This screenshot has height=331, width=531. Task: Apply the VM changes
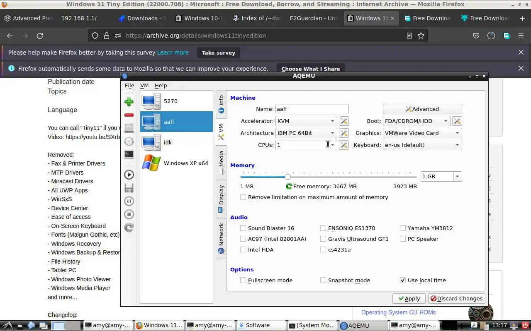[x=409, y=298]
